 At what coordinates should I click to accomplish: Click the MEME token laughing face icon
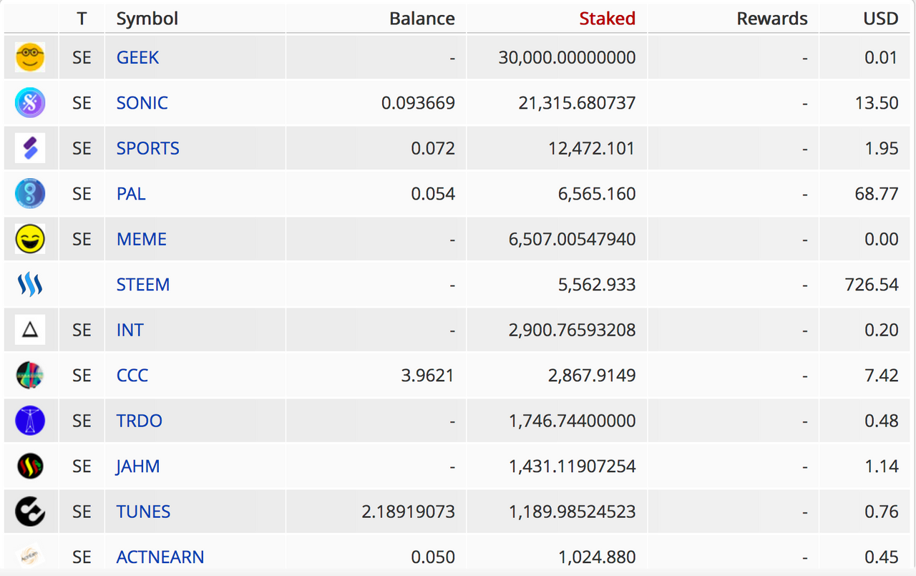(30, 239)
